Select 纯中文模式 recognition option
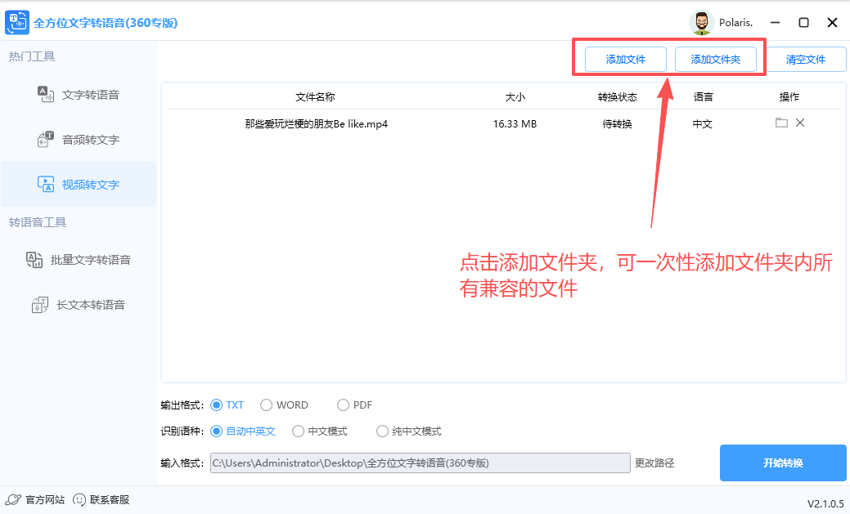 [x=382, y=431]
